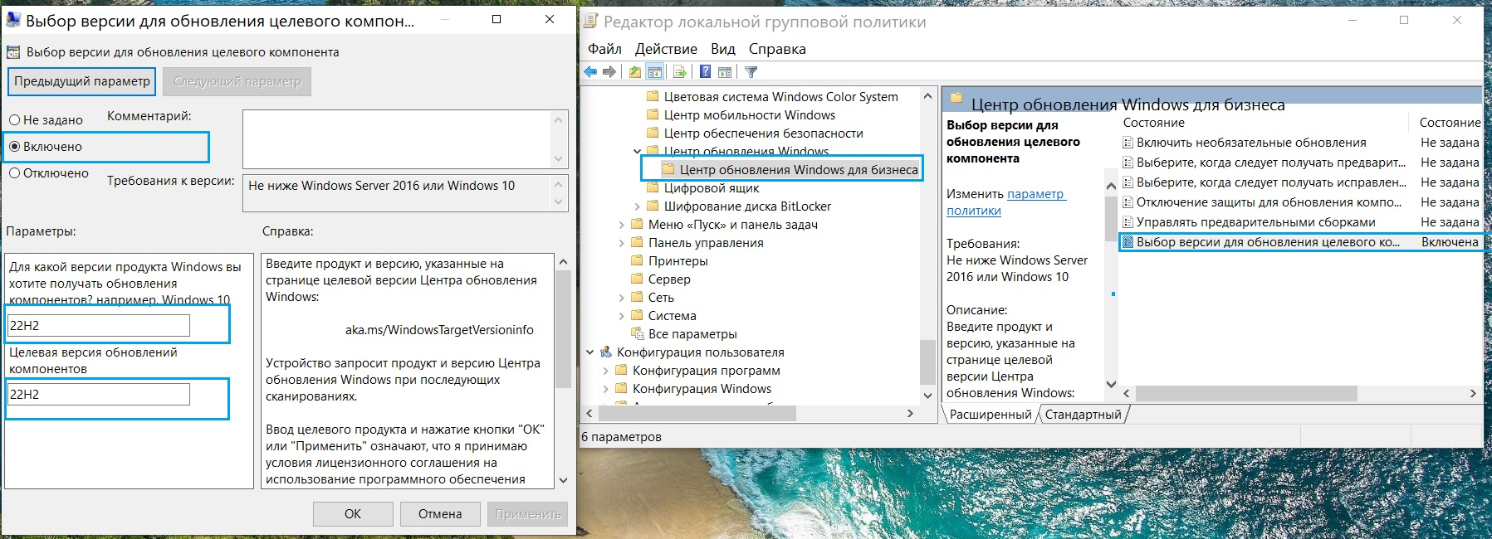Click icon of 'Включить необязательные обновления' policy
The image size is (1492, 539).
click(1128, 143)
